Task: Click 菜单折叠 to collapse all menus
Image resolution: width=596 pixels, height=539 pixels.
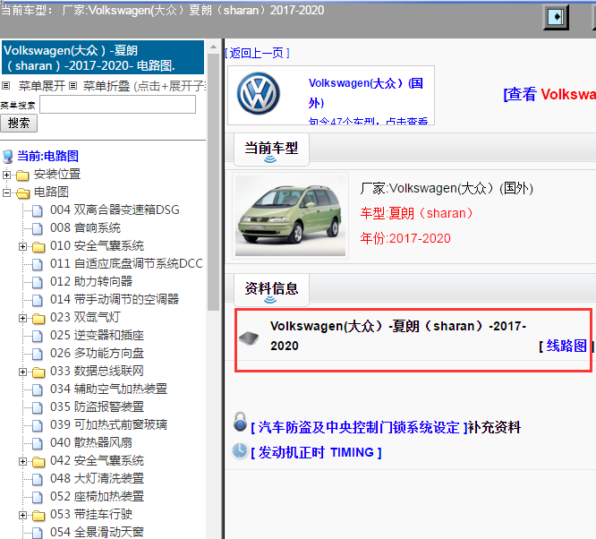Action: tap(106, 86)
